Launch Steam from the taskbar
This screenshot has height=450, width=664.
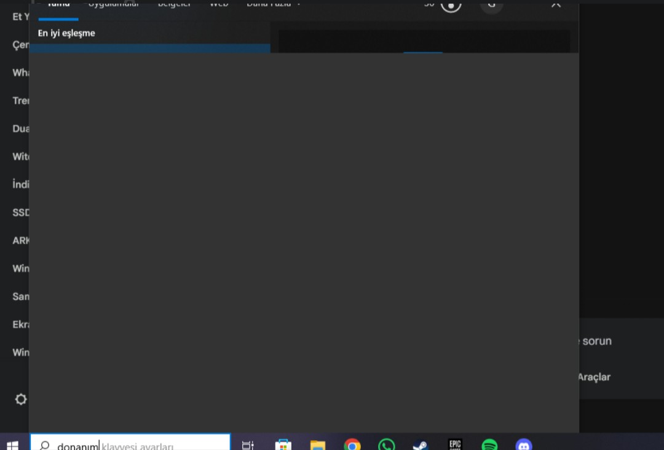pyautogui.click(x=421, y=445)
